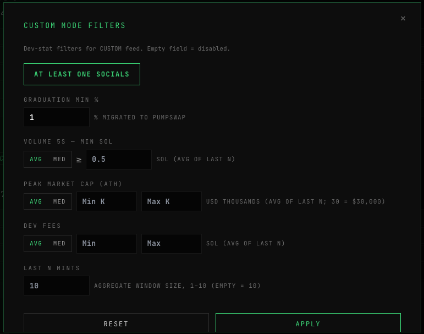
Task: Select MED for Dev Fees
Action: [59, 243]
